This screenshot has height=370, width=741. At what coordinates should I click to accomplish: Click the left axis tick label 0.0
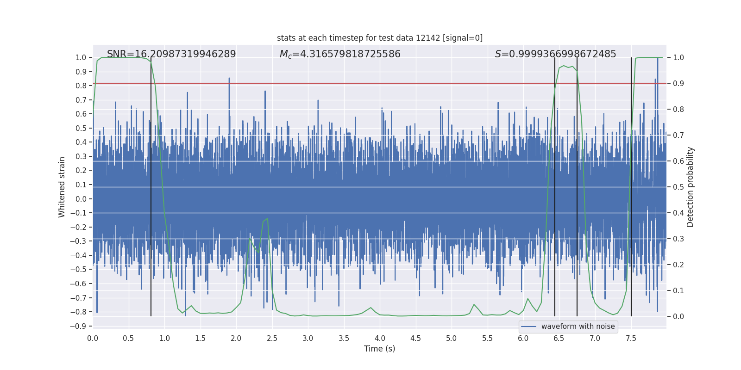tap(81, 199)
